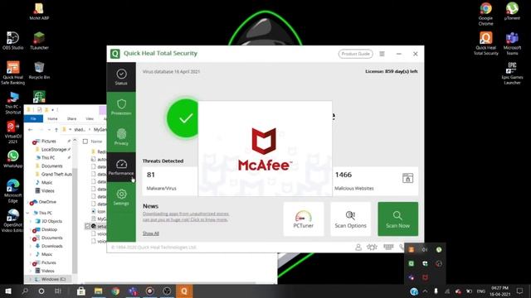This screenshot has height=298, width=531.
Task: Click the Product Guide button
Action: (x=356, y=54)
